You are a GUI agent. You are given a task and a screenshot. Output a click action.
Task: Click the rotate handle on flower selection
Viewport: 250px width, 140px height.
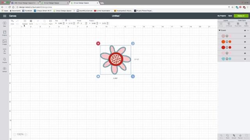coord(133,43)
